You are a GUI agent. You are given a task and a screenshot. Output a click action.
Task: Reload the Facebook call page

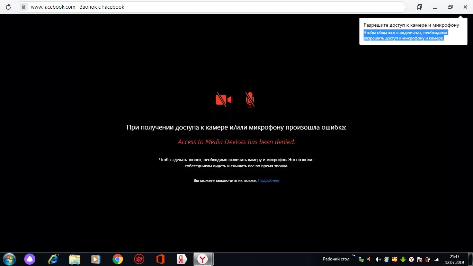8,7
